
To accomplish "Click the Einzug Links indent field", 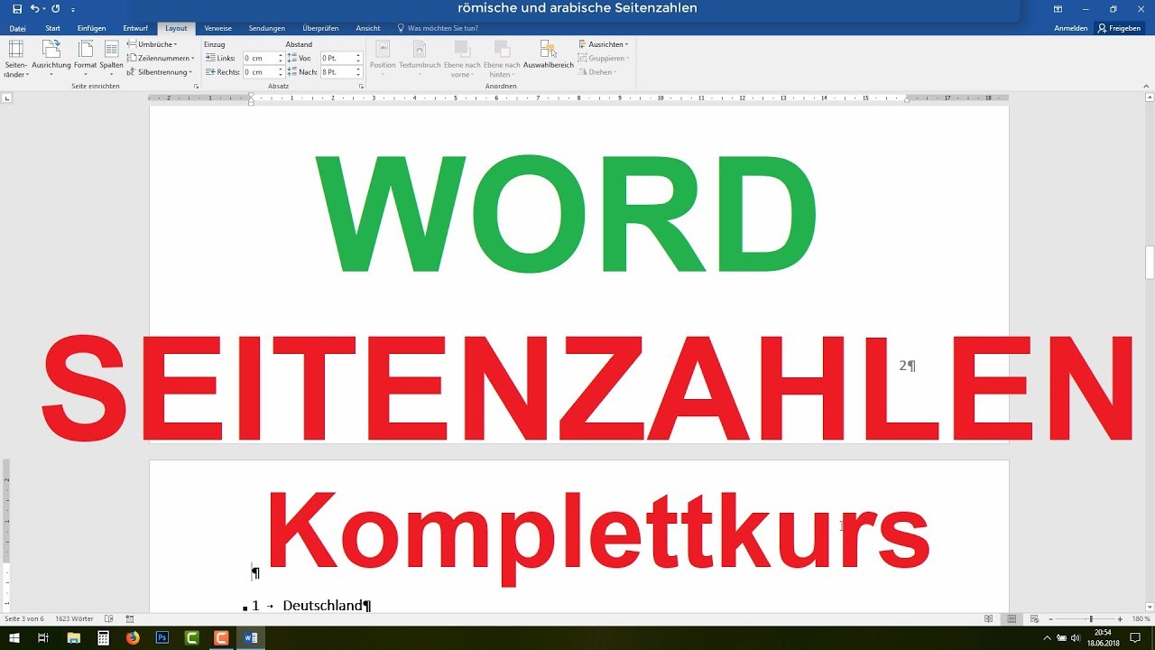I will point(260,58).
